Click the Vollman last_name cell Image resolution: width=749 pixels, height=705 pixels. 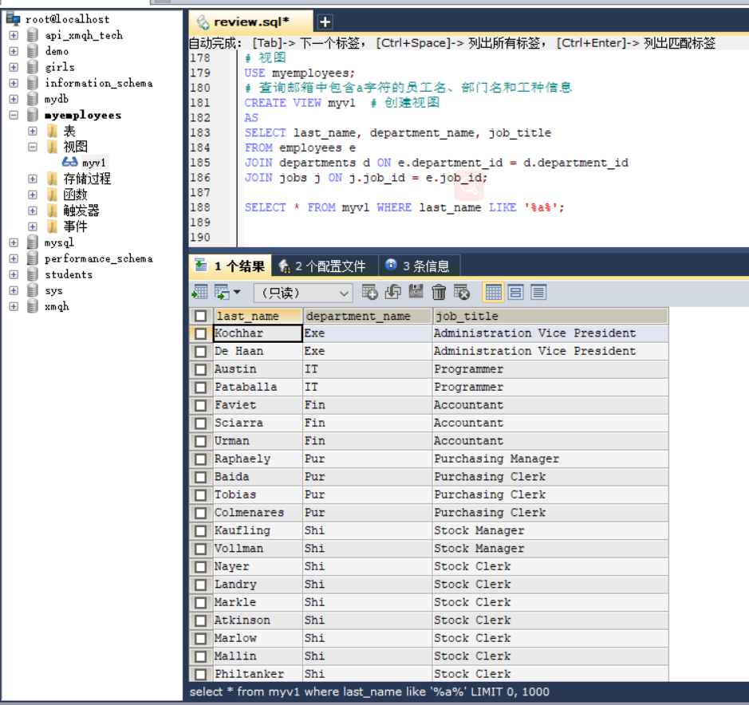[258, 549]
